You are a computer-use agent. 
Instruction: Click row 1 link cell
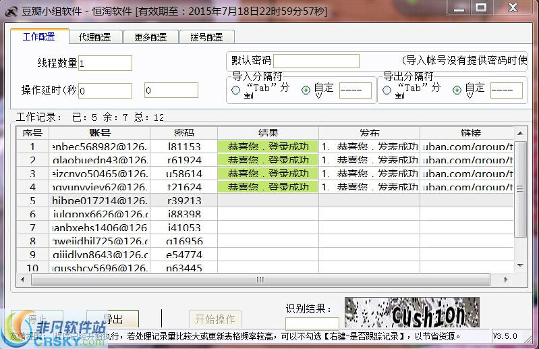[x=467, y=146]
